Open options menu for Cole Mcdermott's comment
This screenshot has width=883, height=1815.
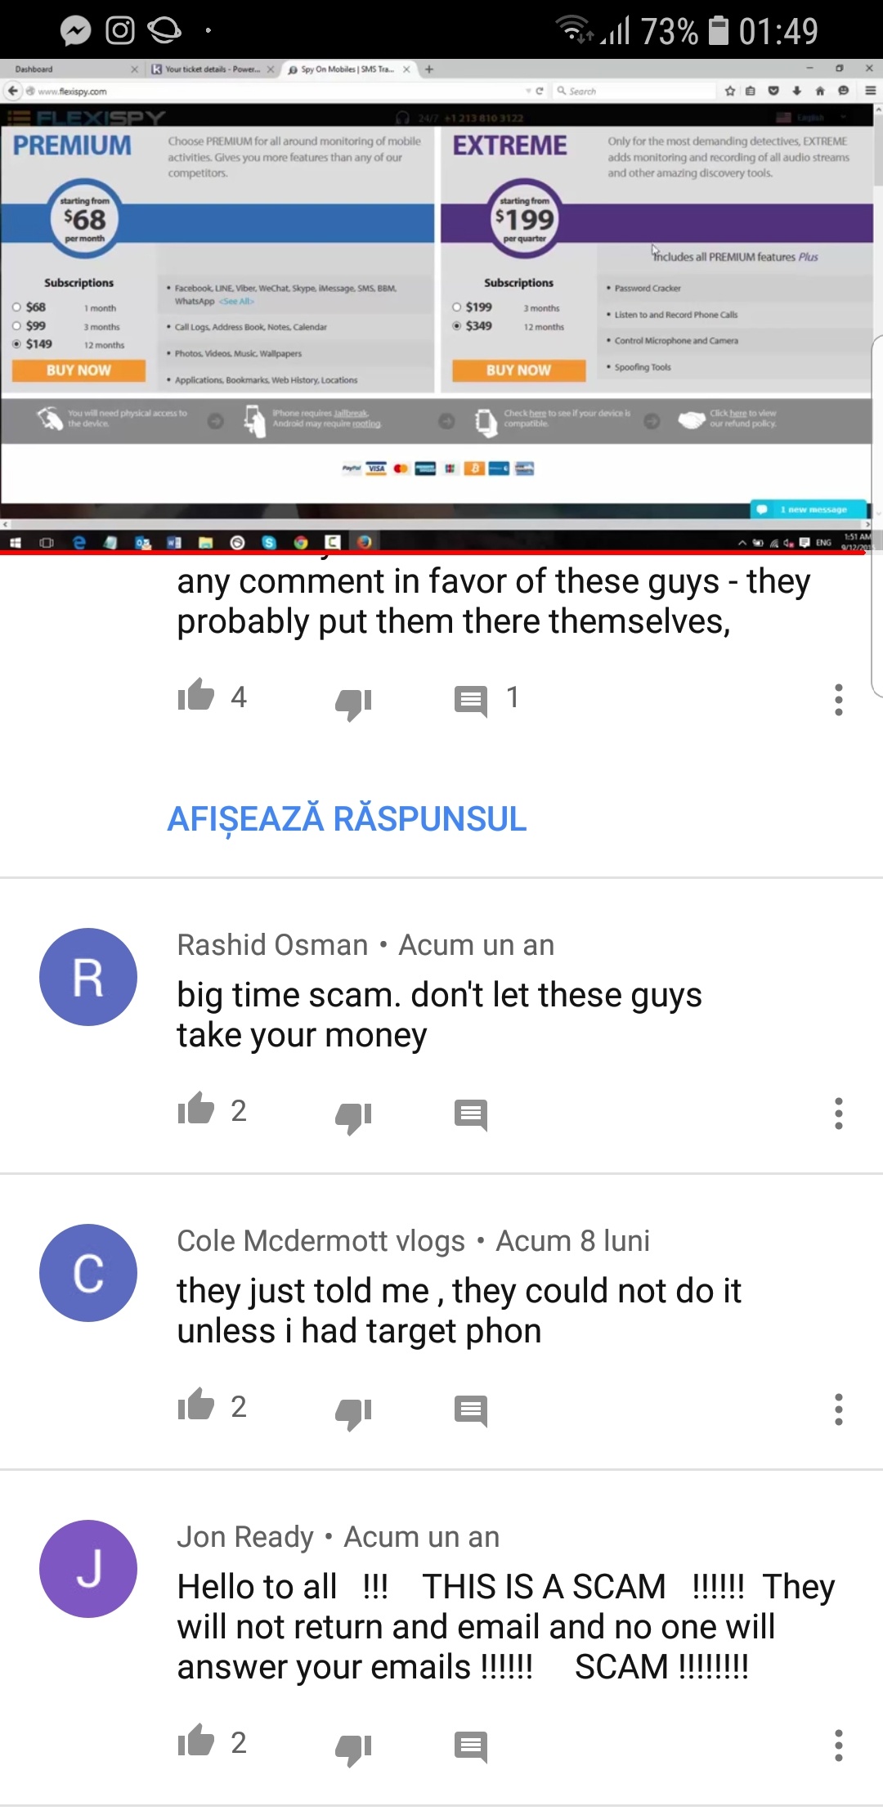coord(838,1409)
